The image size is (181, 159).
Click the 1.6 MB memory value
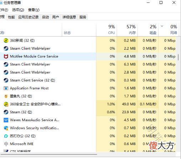tap(130, 88)
